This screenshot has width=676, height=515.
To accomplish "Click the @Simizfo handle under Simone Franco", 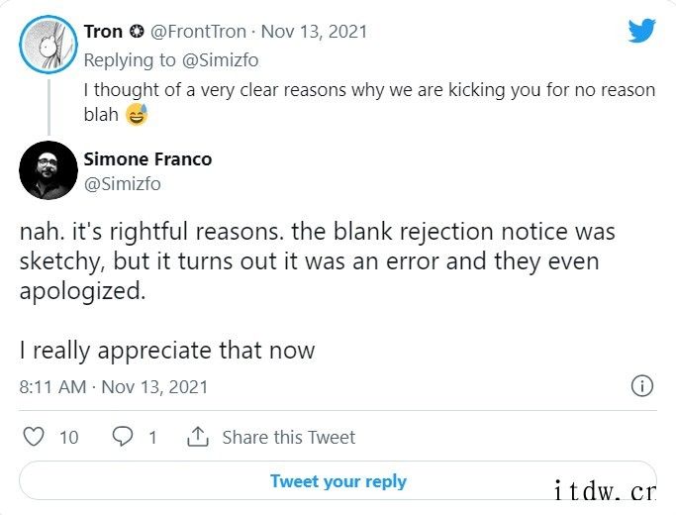I will [123, 184].
